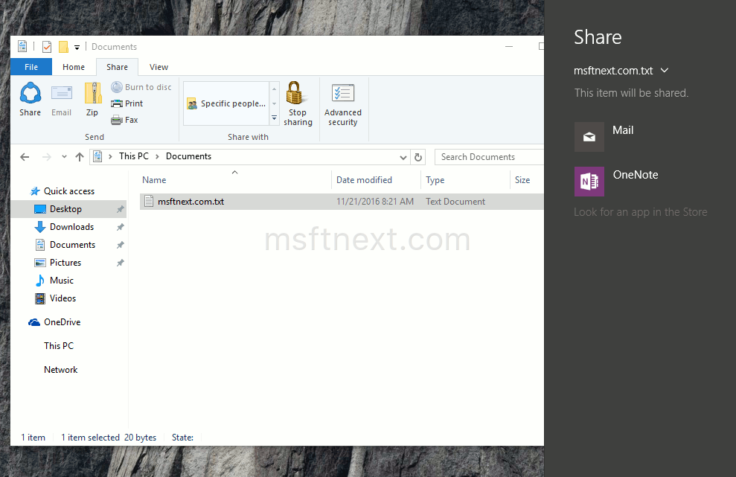Screen dimensions: 736x477
Task: Click the Zip icon to compress selection
Action: pos(92,100)
